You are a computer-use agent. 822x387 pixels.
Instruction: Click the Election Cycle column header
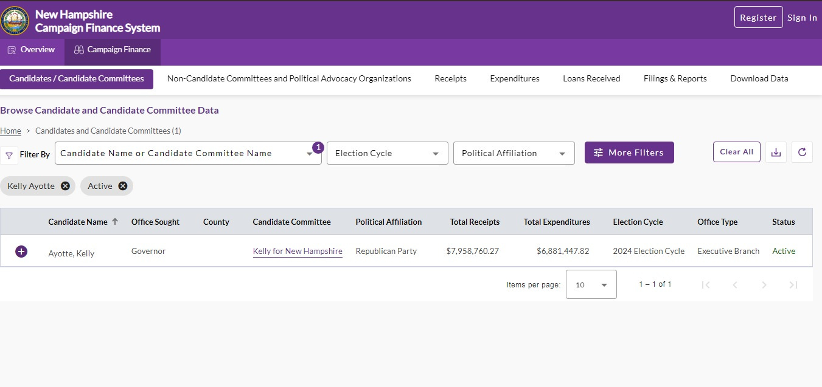(638, 222)
